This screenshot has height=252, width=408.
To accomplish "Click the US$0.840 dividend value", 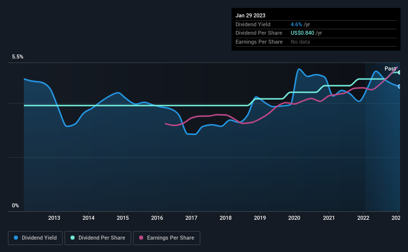I will [x=302, y=33].
